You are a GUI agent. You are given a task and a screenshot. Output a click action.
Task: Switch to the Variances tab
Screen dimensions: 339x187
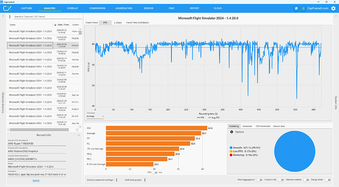(x=247, y=126)
